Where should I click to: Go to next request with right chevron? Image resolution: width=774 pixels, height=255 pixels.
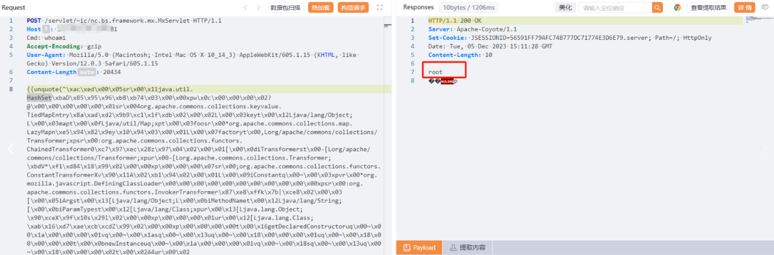(x=259, y=8)
